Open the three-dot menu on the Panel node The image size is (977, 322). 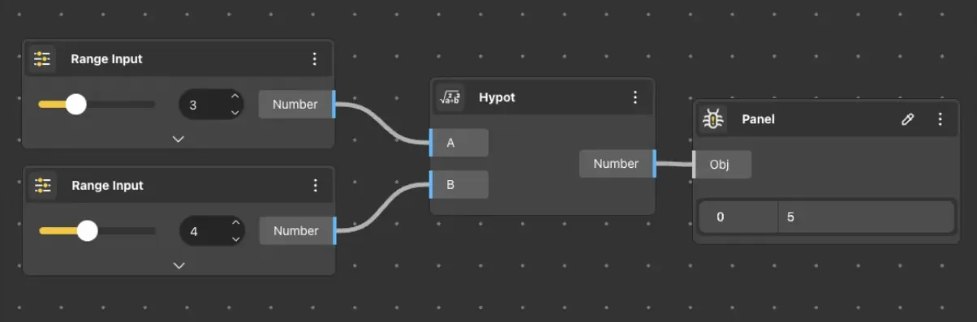[940, 119]
